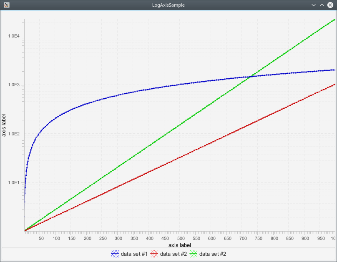Click the 1.0E3 y-axis tick label
This screenshot has width=337, height=262.
pyautogui.click(x=14, y=85)
